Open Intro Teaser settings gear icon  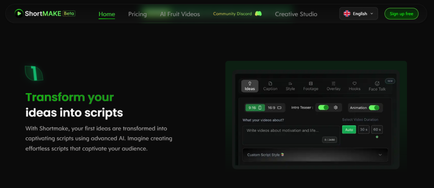coord(336,108)
